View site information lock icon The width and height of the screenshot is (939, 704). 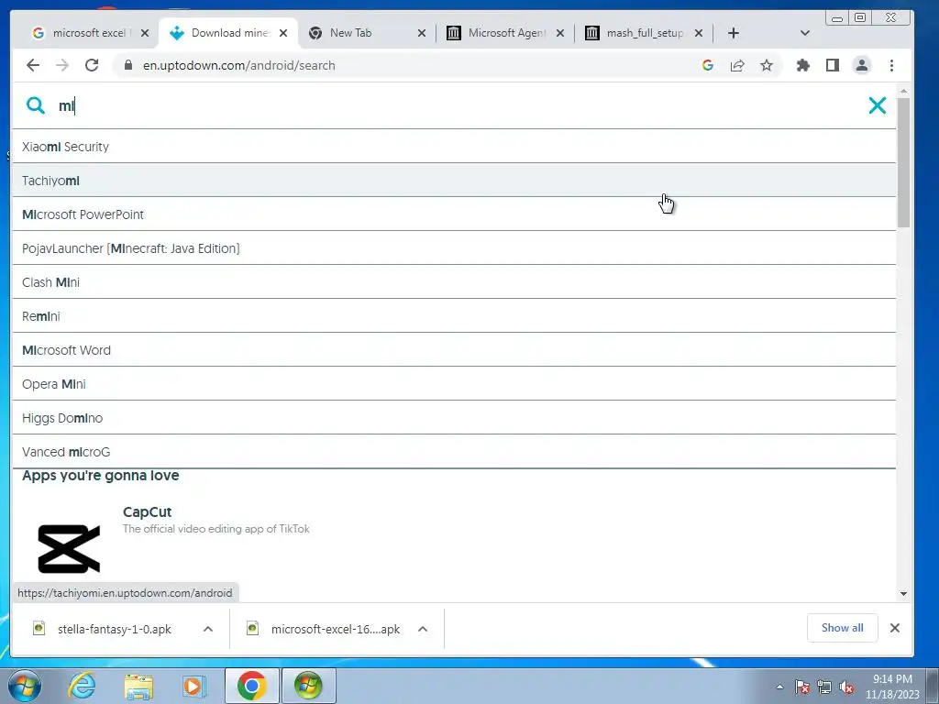pyautogui.click(x=127, y=65)
